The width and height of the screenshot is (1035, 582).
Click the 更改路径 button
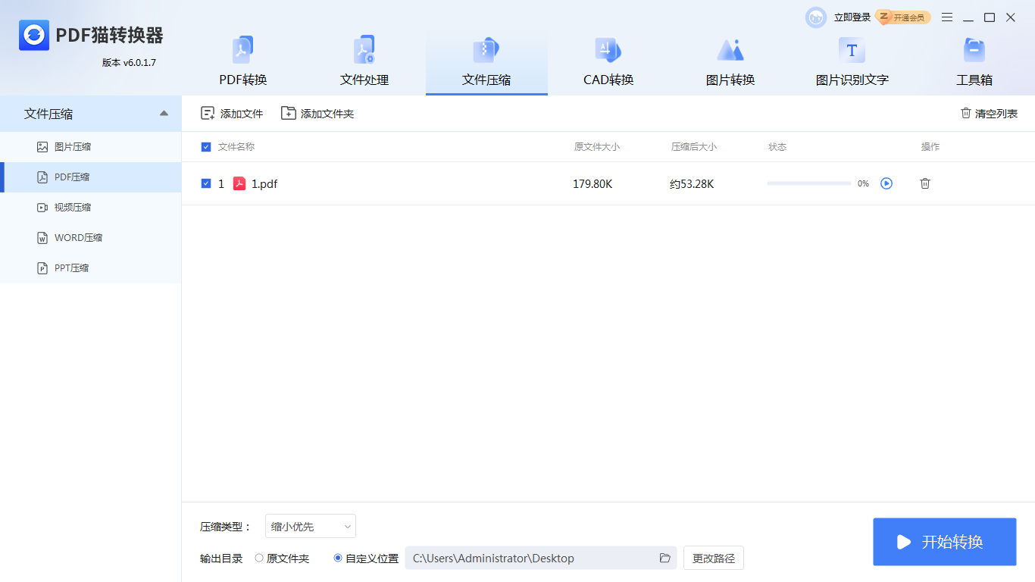tap(714, 558)
